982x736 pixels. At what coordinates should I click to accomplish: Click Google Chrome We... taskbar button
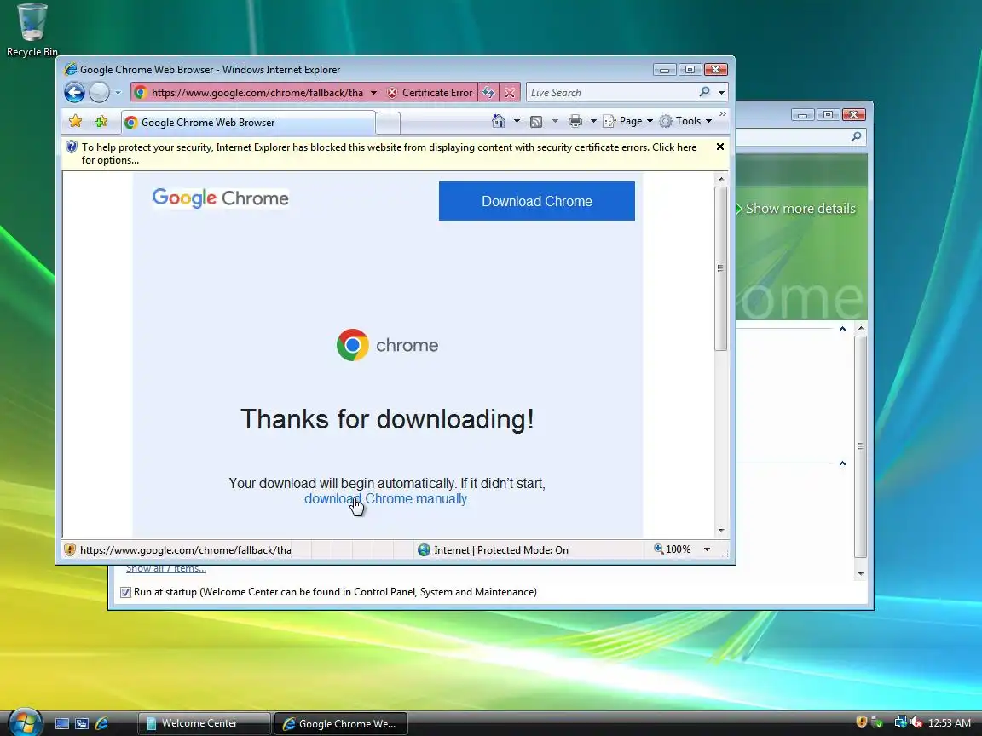pyautogui.click(x=341, y=723)
